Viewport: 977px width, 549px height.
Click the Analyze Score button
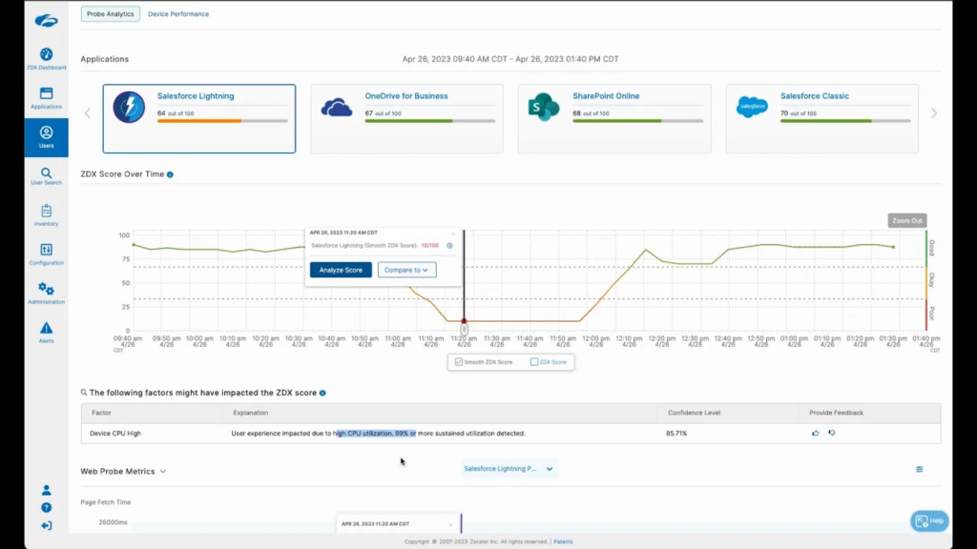pos(341,270)
